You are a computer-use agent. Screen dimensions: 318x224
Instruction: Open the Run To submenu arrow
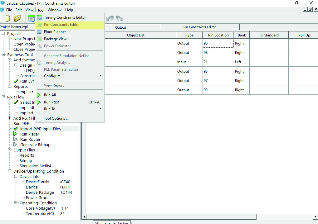click(x=100, y=109)
